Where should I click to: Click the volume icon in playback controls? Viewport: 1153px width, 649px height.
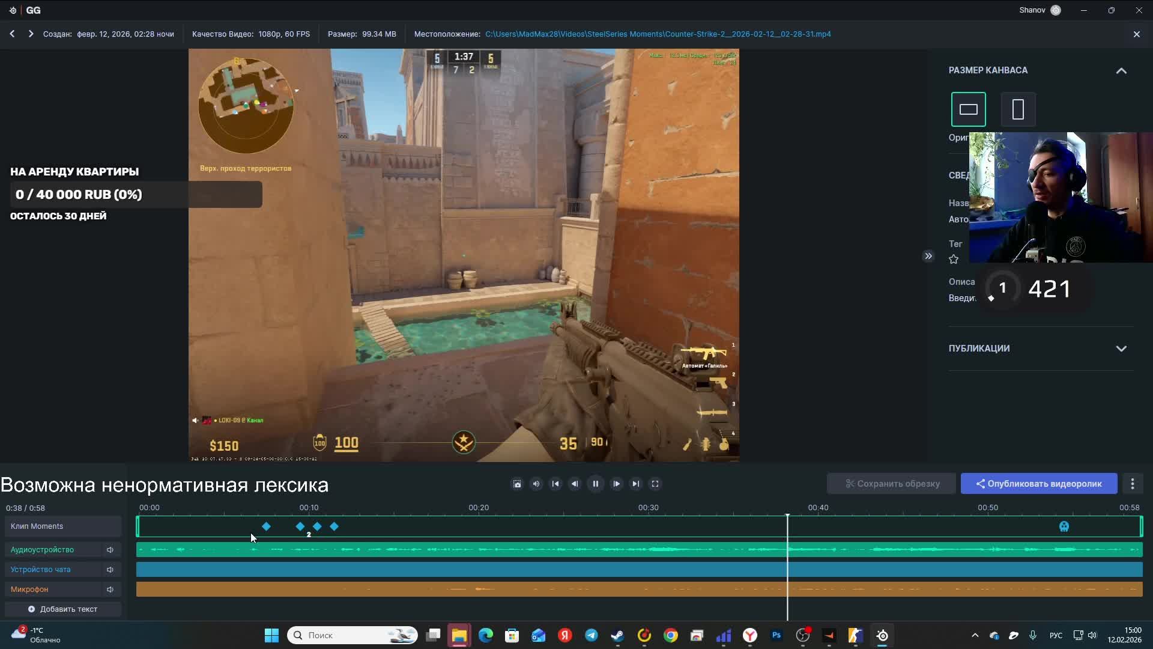pyautogui.click(x=536, y=484)
